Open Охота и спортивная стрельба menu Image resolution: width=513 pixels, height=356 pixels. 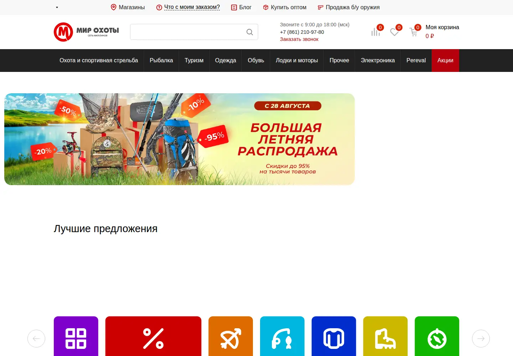(99, 61)
